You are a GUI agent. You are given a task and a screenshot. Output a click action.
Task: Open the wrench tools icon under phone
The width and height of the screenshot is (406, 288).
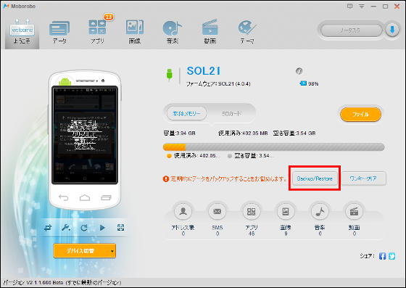pos(66,228)
